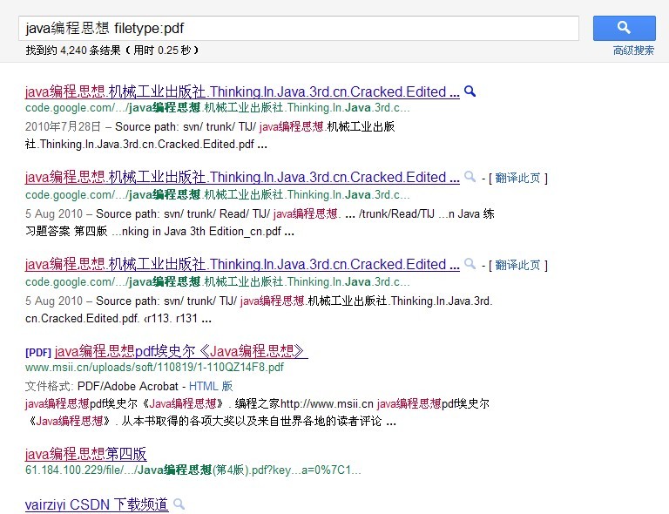Image resolution: width=669 pixels, height=514 pixels.
Task: Open the third result title mentioning r113 r131
Action: tap(242, 265)
